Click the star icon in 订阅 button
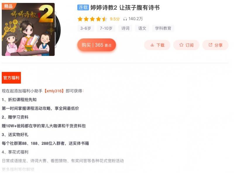 point(181,45)
